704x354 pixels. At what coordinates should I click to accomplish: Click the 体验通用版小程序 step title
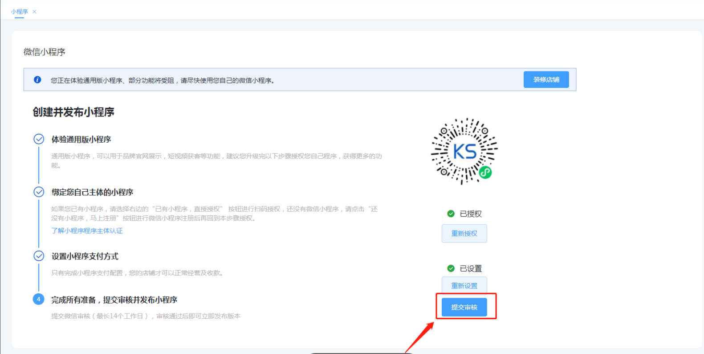(81, 139)
